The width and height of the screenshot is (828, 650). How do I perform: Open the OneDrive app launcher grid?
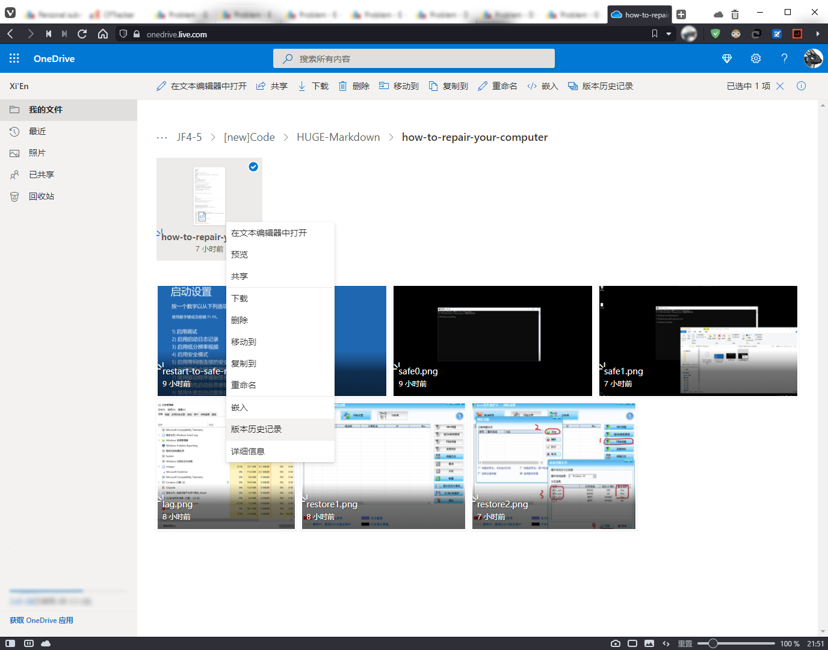point(14,58)
